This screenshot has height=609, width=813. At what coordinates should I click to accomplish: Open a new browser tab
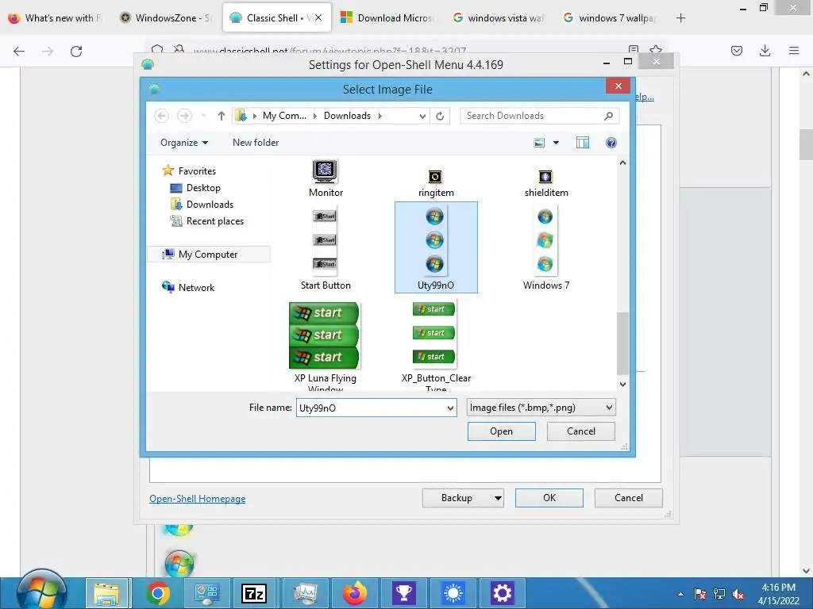pyautogui.click(x=680, y=18)
